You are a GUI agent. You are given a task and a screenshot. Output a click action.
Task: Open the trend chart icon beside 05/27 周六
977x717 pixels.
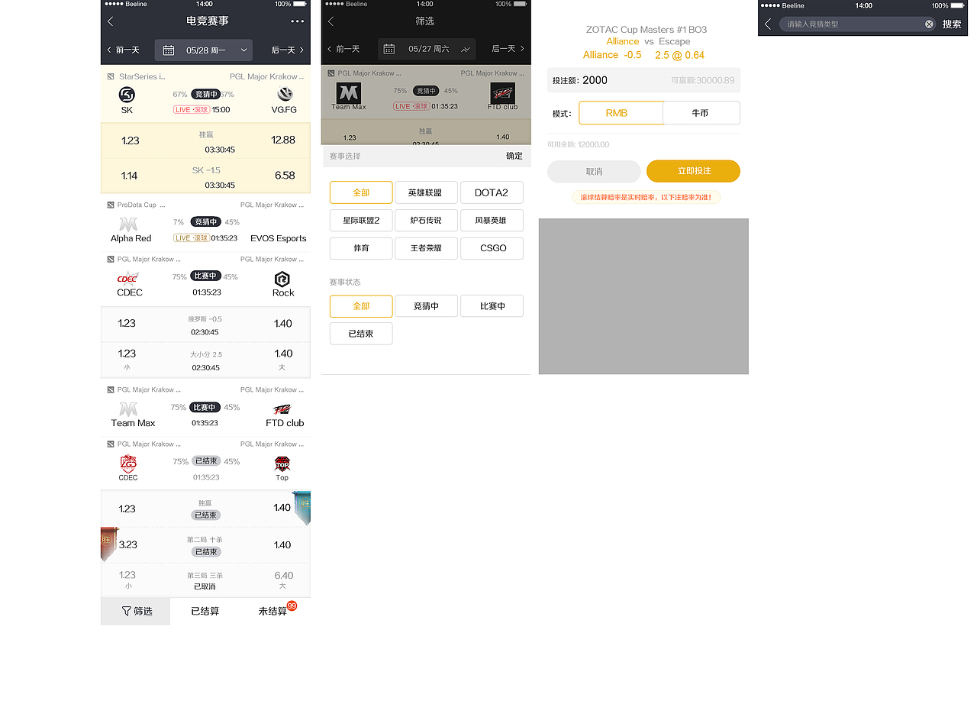point(466,49)
